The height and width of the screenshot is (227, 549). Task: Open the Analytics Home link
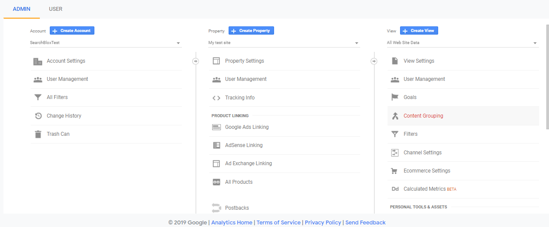pyautogui.click(x=232, y=222)
